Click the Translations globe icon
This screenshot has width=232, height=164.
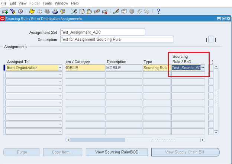132,11
